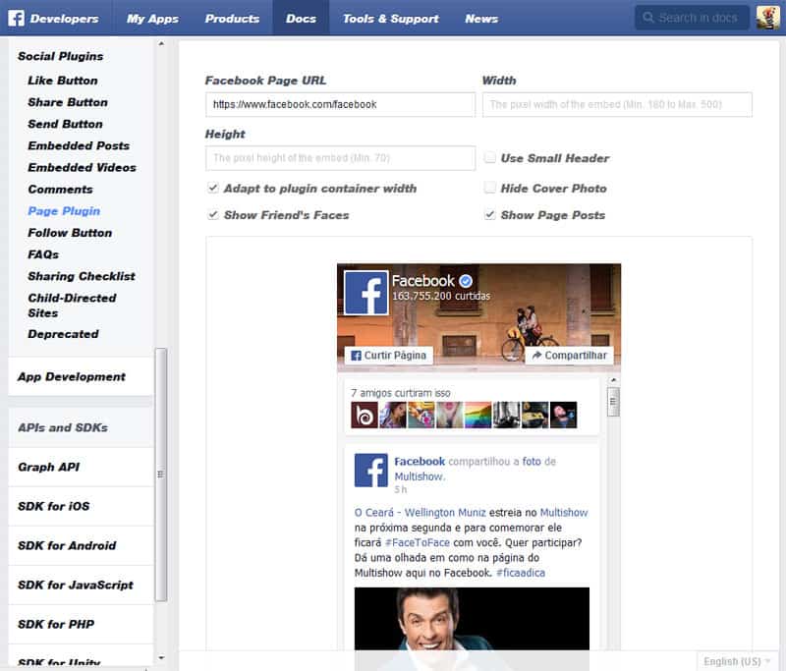786x671 pixels.
Task: Click the profile avatar in top navigation
Action: tap(766, 18)
